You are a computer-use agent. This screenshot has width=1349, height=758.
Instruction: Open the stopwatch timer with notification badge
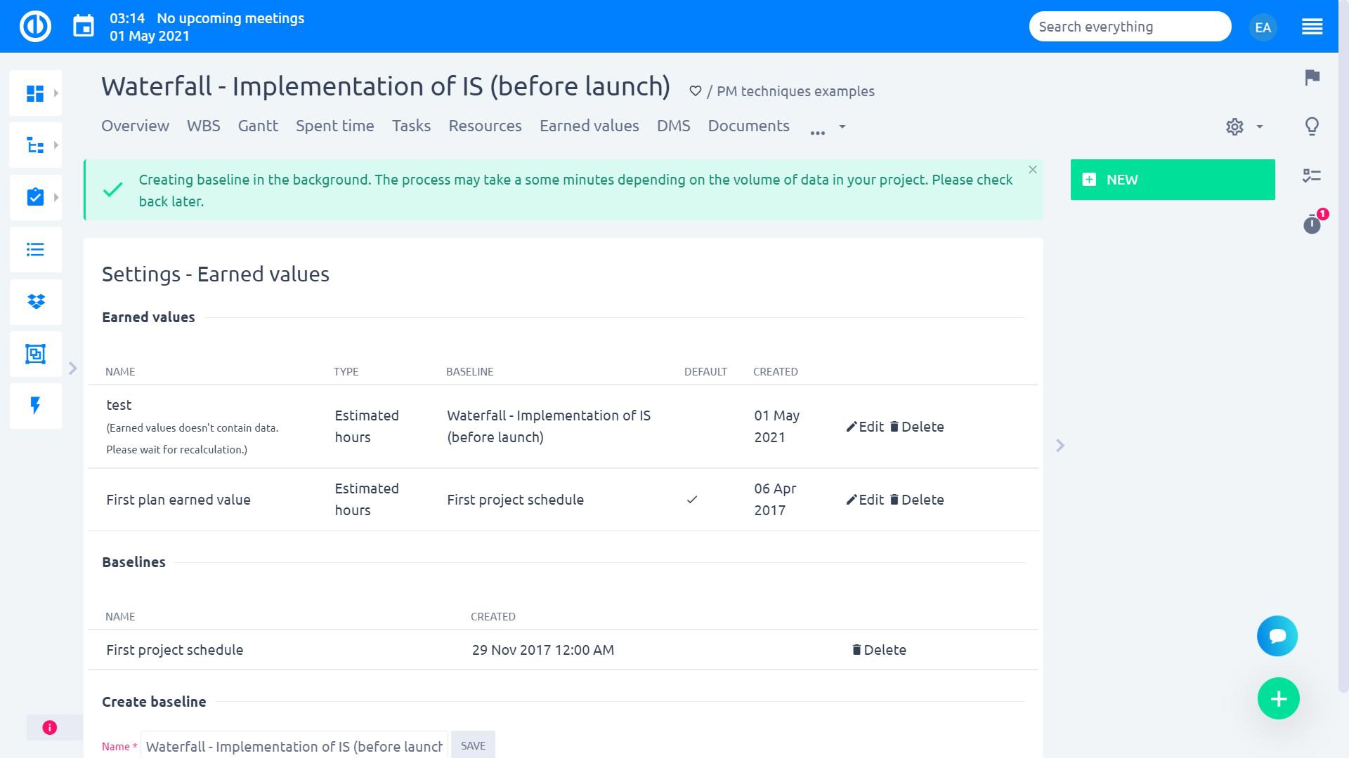click(x=1312, y=225)
